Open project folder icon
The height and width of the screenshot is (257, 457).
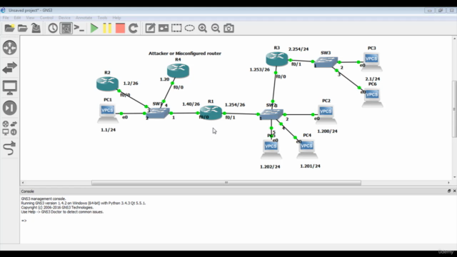pos(23,29)
